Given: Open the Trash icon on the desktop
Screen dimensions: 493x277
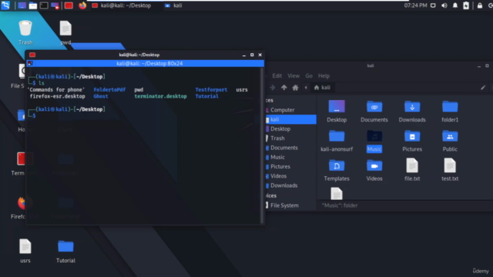Looking at the screenshot, I should [25, 32].
